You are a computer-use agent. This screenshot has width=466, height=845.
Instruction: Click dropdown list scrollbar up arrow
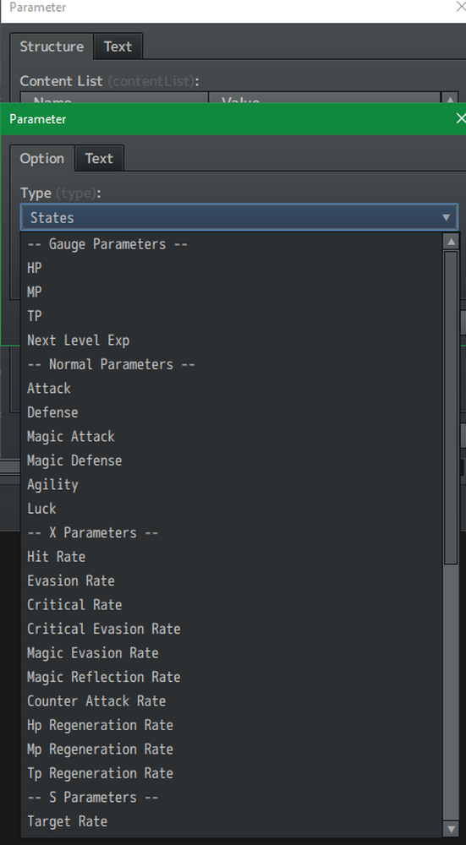[x=451, y=241]
